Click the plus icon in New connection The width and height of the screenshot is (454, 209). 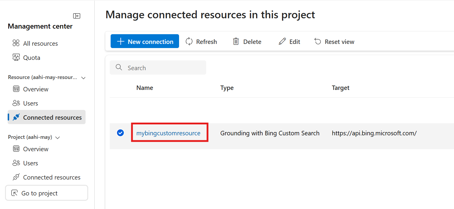coord(120,41)
